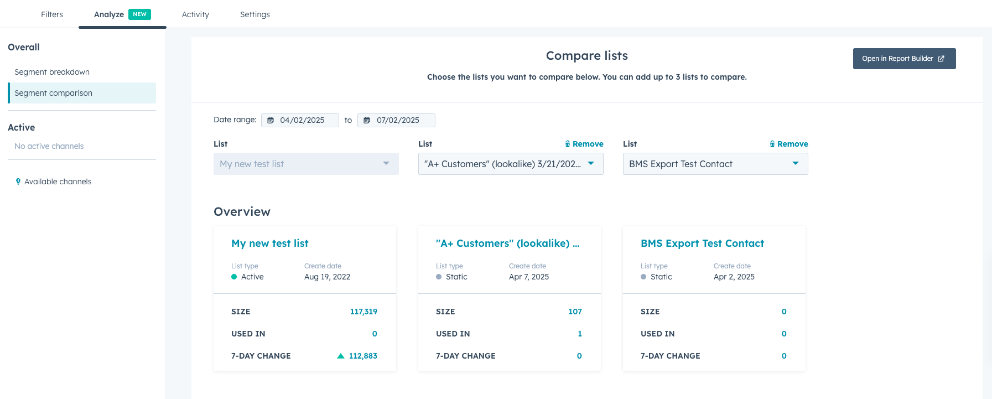Open the Activity tab

coord(195,14)
